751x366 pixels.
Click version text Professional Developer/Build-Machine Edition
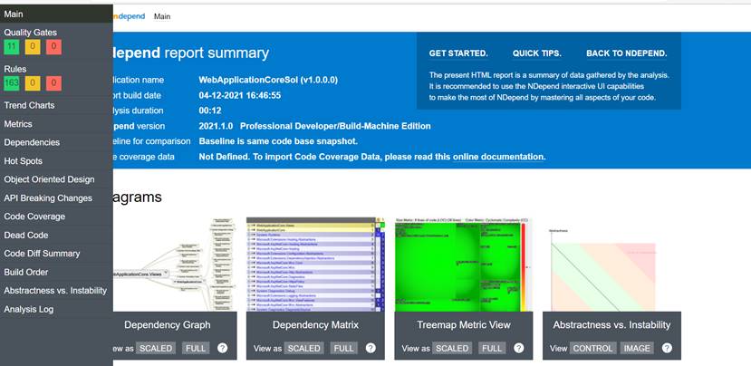[x=335, y=126]
